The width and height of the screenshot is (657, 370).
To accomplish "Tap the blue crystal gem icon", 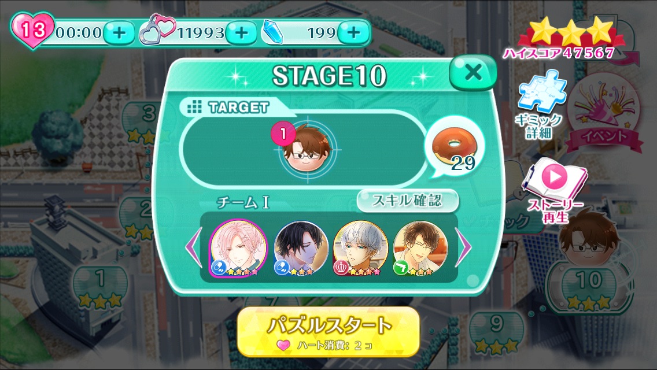I will (x=273, y=32).
